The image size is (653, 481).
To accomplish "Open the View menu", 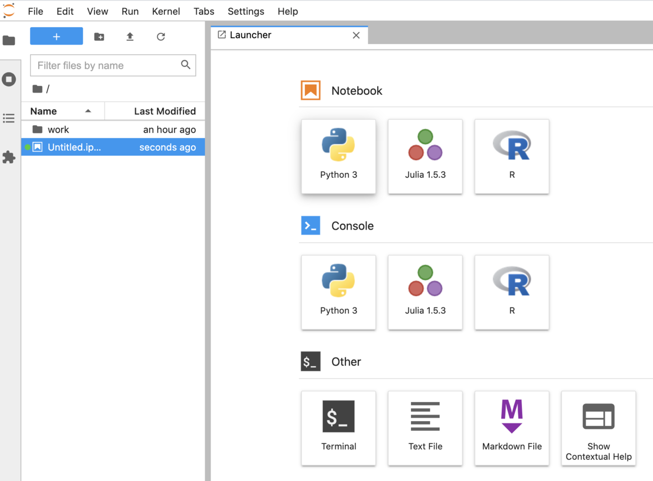I will pyautogui.click(x=98, y=11).
